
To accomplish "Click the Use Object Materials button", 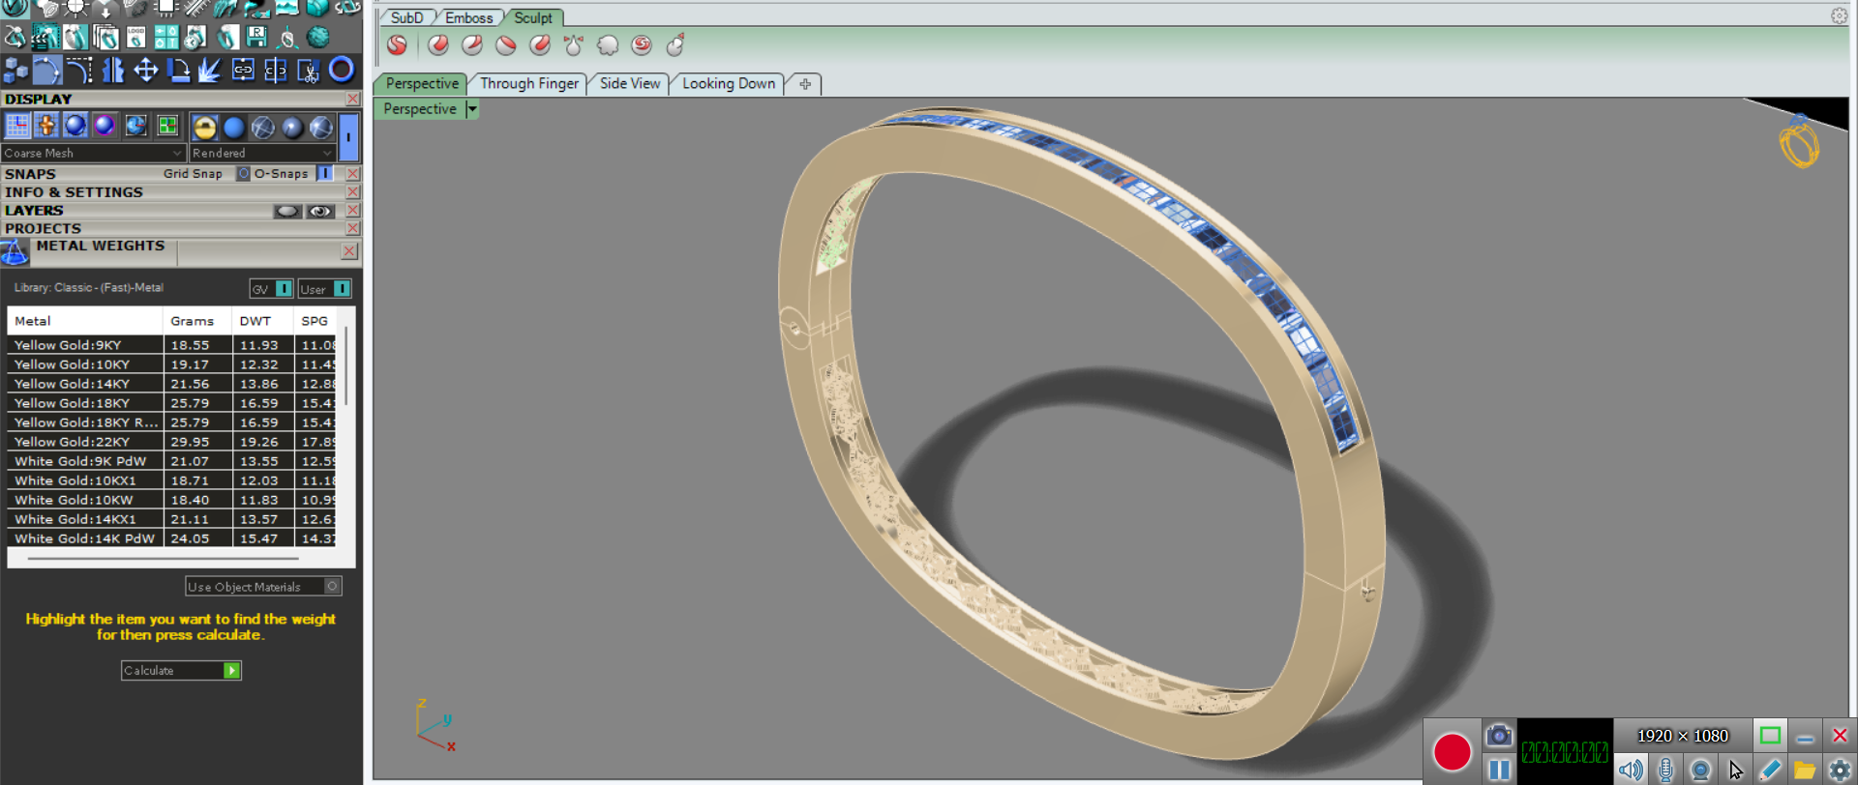I will tap(262, 587).
